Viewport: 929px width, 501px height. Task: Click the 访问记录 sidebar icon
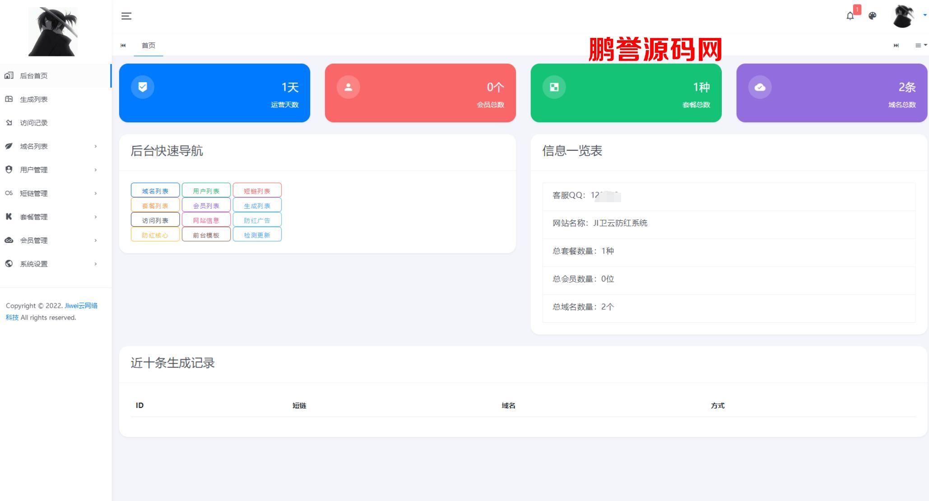pos(9,122)
